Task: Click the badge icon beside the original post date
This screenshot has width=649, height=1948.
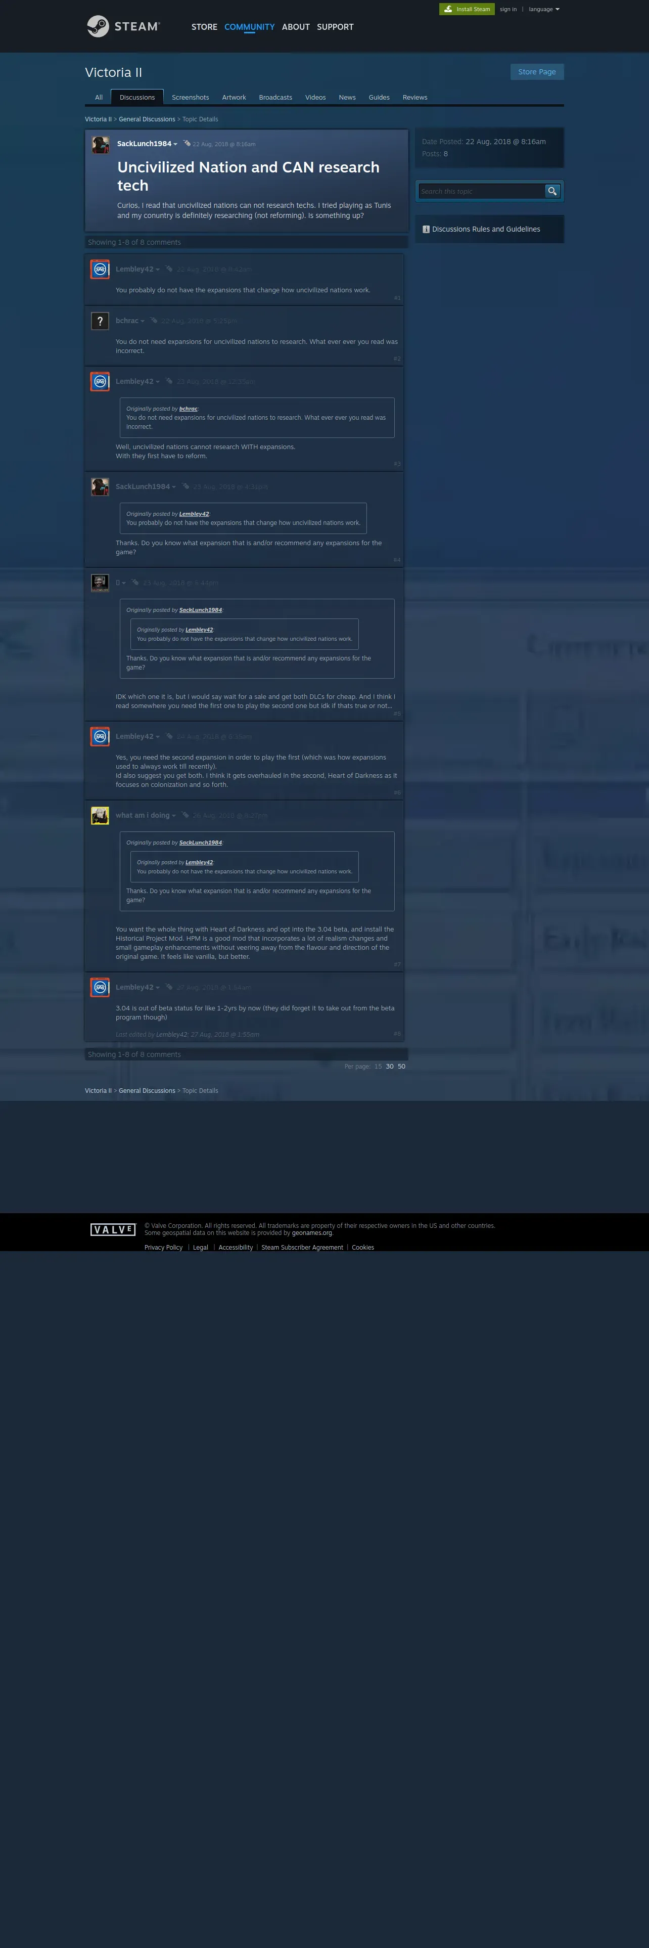Action: [186, 143]
